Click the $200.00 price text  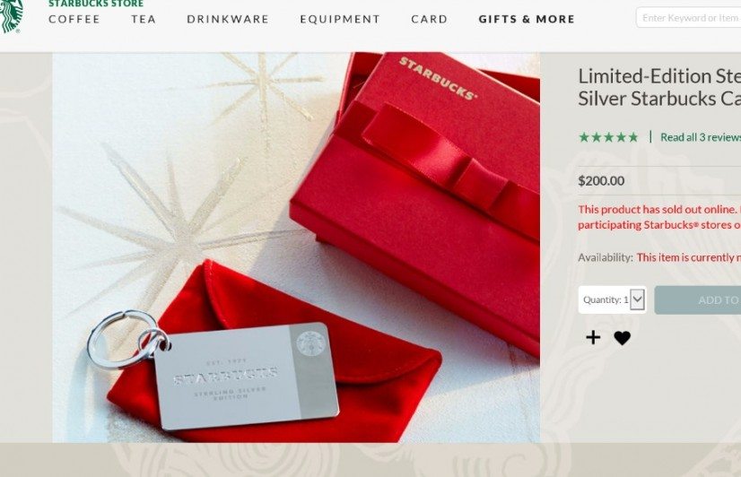(x=601, y=181)
